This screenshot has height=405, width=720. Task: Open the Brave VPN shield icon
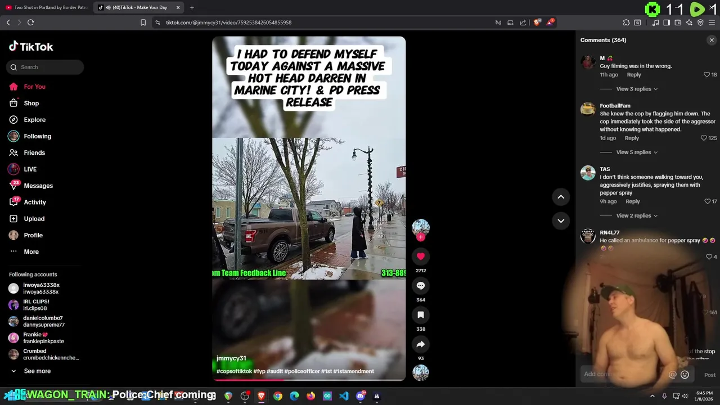tap(700, 22)
